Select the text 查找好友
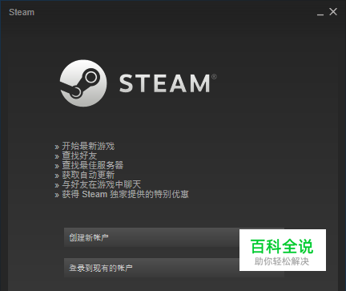Viewport: 346px width, 291px height. pyautogui.click(x=79, y=156)
